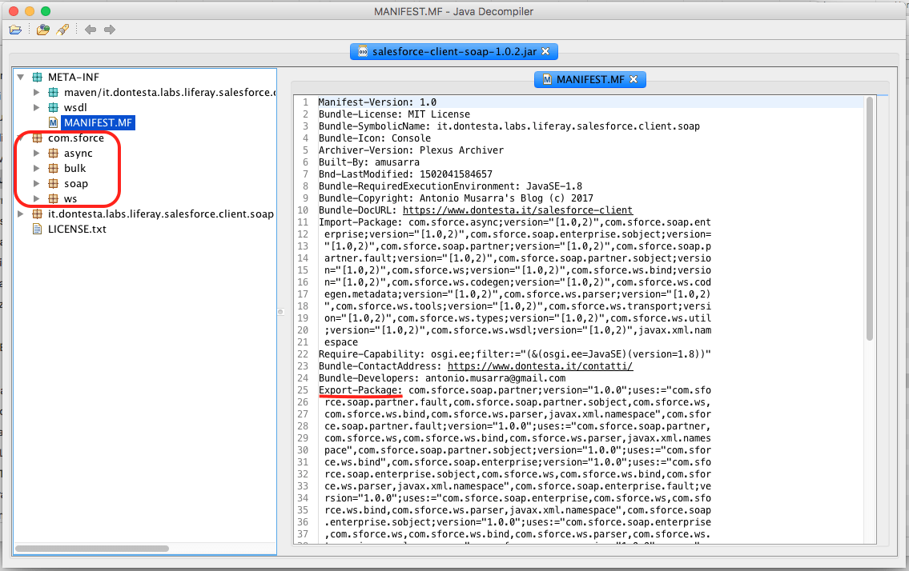This screenshot has height=571, width=909.
Task: Click the Manifest-Version: 1.0 line
Action: pos(377,102)
